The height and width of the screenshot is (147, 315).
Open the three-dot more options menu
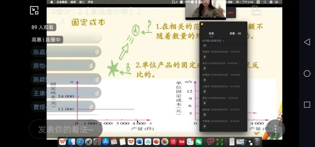tap(275, 129)
